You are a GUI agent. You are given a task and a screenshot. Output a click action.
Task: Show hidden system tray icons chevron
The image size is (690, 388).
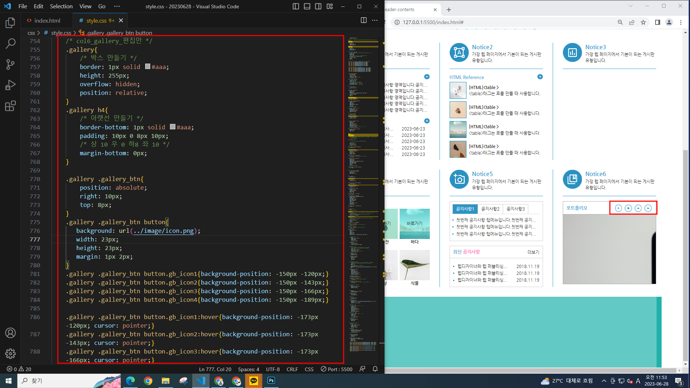click(x=604, y=381)
